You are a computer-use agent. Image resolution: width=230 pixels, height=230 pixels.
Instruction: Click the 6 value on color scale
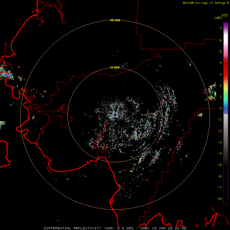221,40
